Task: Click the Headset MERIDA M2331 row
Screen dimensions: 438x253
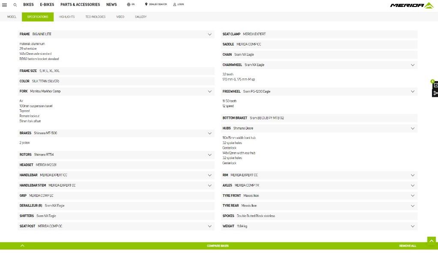Action: (116, 165)
